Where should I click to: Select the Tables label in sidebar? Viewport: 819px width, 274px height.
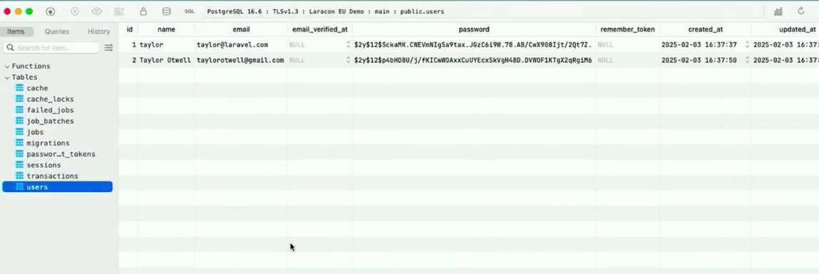pyautogui.click(x=24, y=78)
